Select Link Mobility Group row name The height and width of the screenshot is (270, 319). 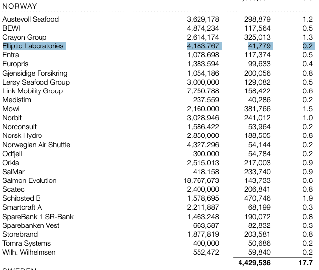point(33,91)
